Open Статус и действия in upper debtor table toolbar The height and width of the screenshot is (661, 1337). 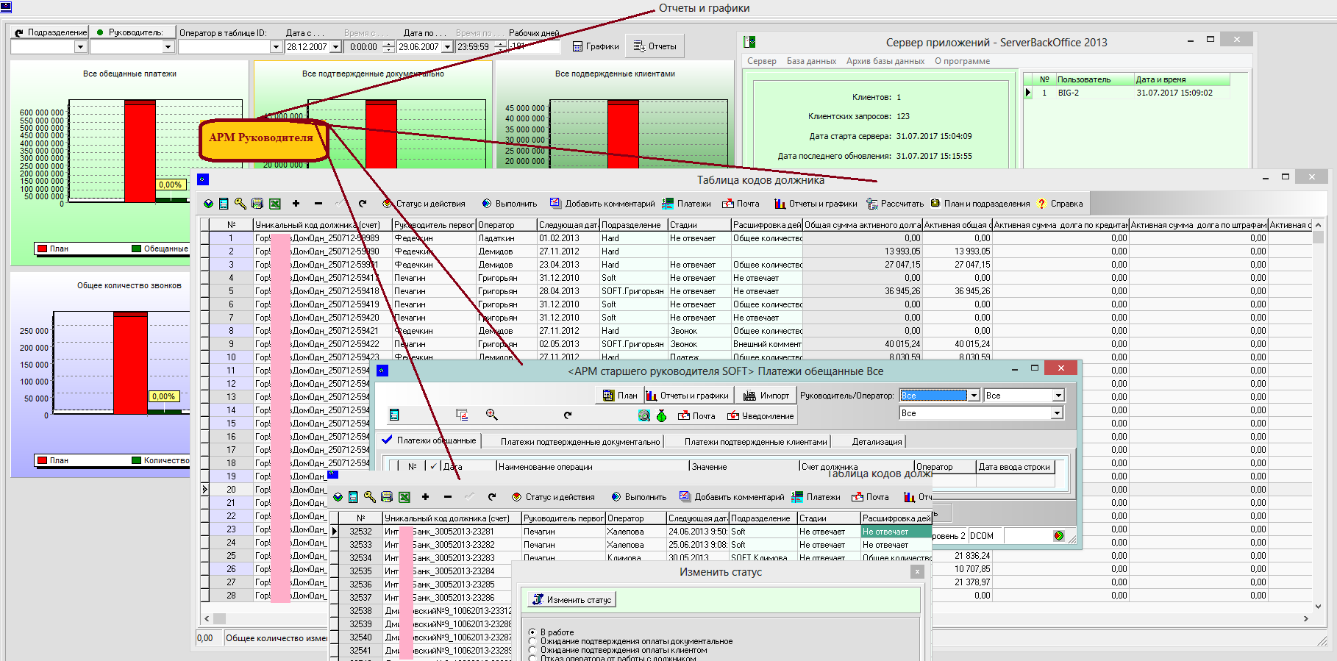424,204
